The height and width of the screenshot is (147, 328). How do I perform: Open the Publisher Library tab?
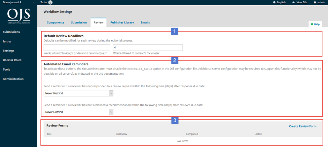(122, 22)
